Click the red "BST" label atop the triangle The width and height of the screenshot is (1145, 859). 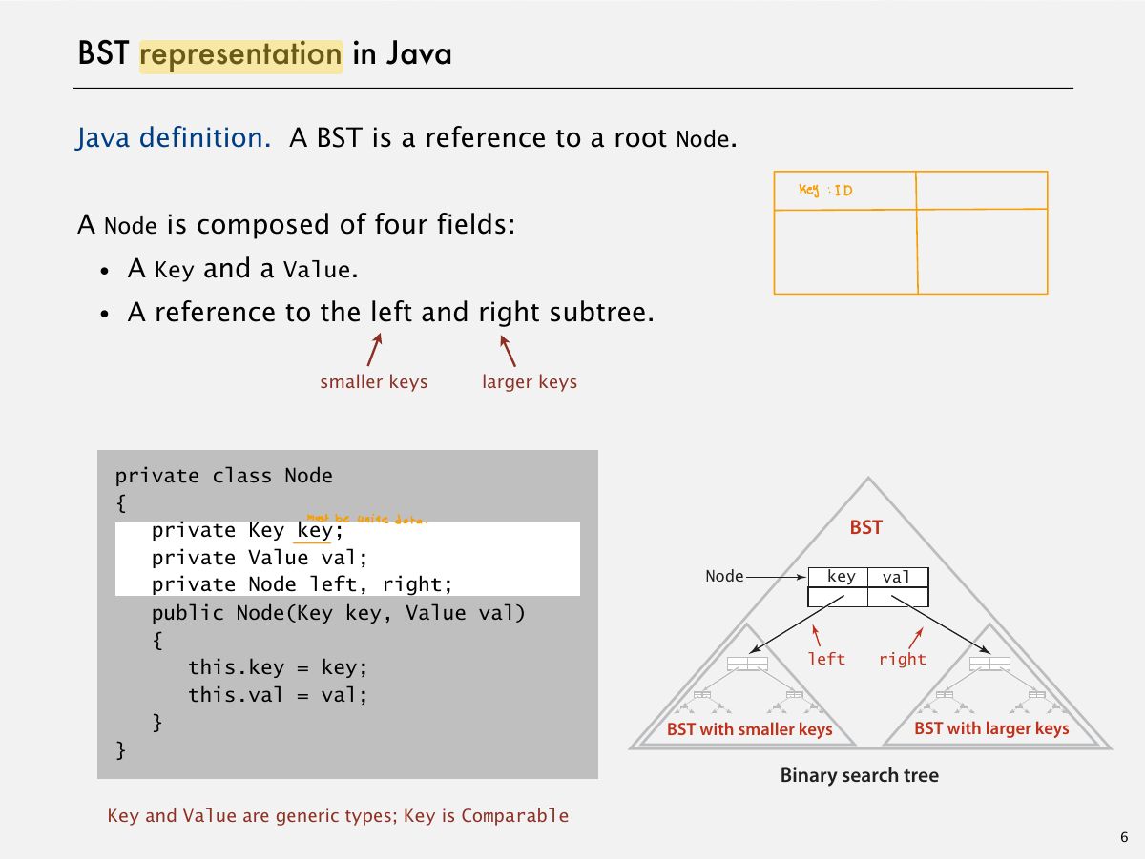coord(866,527)
